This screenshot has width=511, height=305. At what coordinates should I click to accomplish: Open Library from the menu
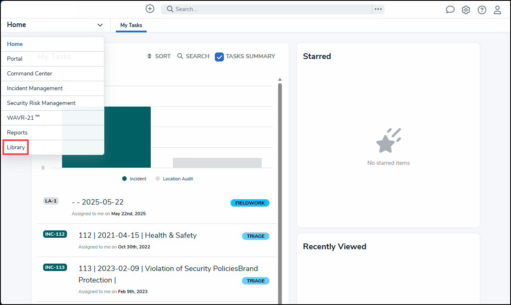(x=53, y=147)
